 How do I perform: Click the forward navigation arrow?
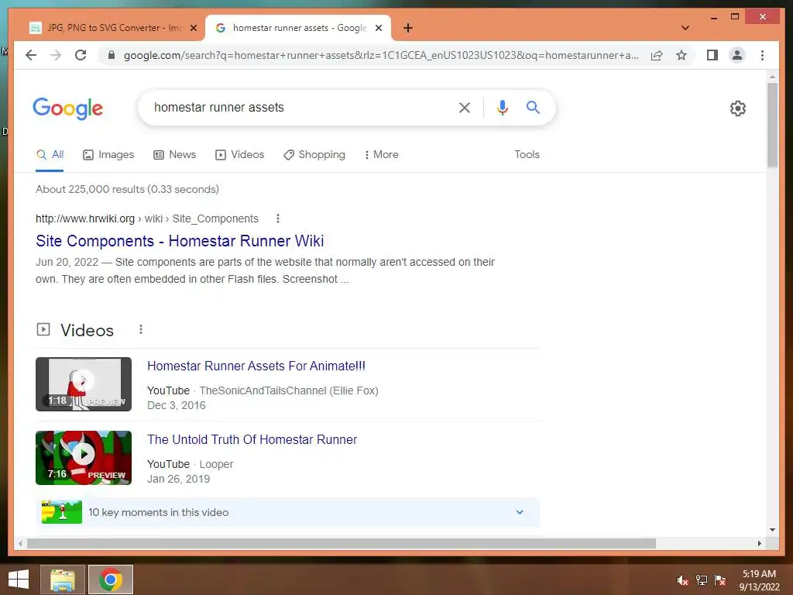pyautogui.click(x=56, y=55)
